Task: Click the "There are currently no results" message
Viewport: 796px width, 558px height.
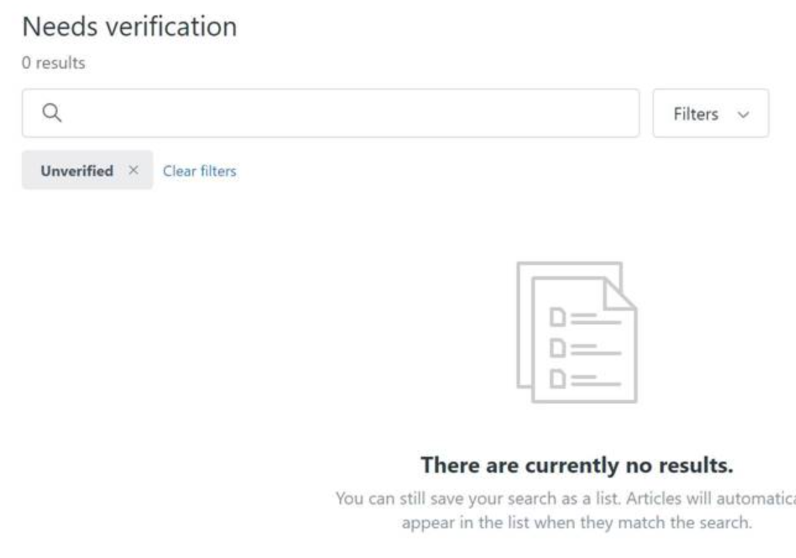Action: (x=576, y=465)
